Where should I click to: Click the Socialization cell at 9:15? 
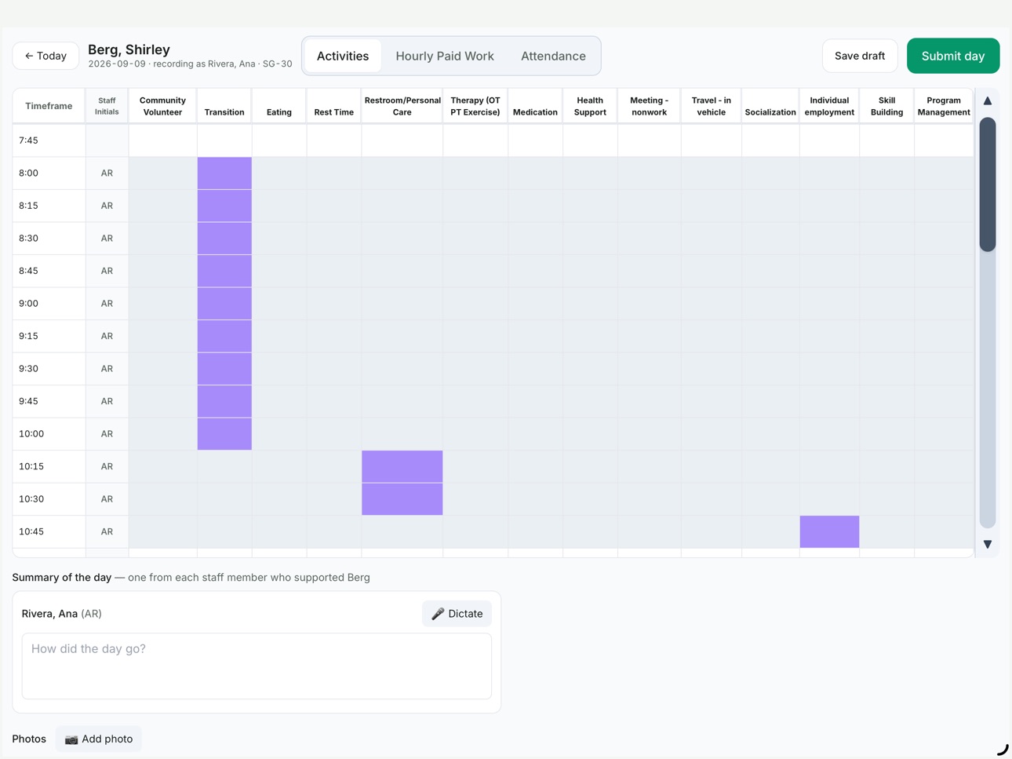tap(770, 336)
